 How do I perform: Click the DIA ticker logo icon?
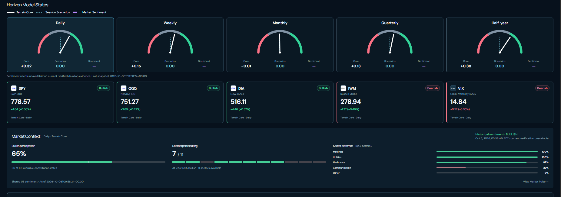(233, 88)
